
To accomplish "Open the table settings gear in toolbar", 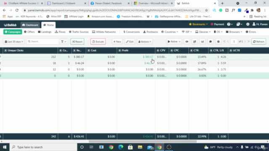I will [x=218, y=42].
